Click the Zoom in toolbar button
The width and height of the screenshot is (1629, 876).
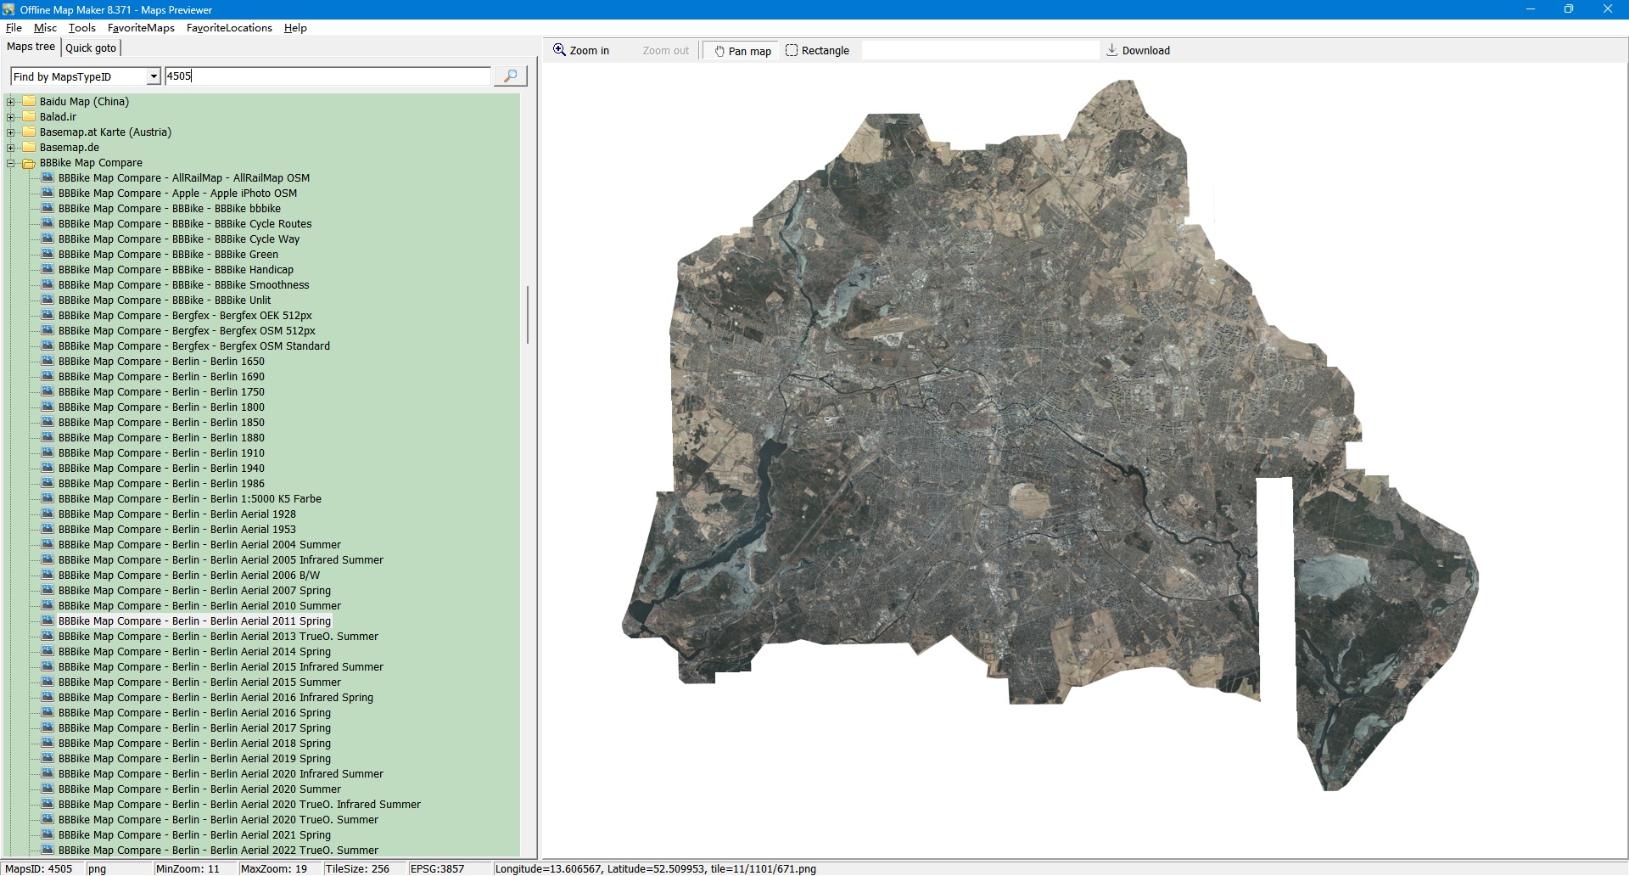click(x=582, y=51)
